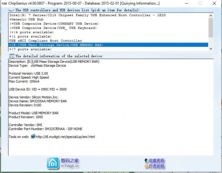Open the dl.mydigit.net SMI tools link
This screenshot has width=222, height=173.
pos(65,137)
